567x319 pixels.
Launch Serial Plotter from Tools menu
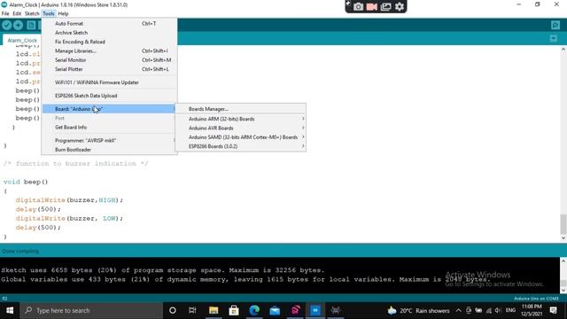tap(109, 69)
